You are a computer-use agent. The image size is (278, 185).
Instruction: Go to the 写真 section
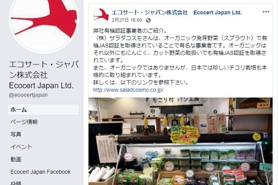[16, 134]
